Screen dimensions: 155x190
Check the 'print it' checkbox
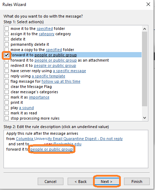(x=7, y=102)
